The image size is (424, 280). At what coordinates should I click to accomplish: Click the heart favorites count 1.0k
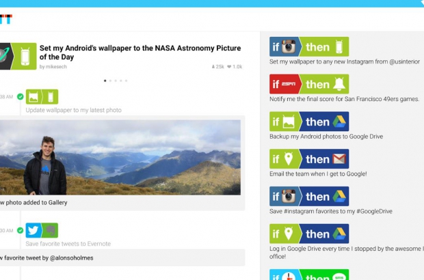(x=235, y=67)
